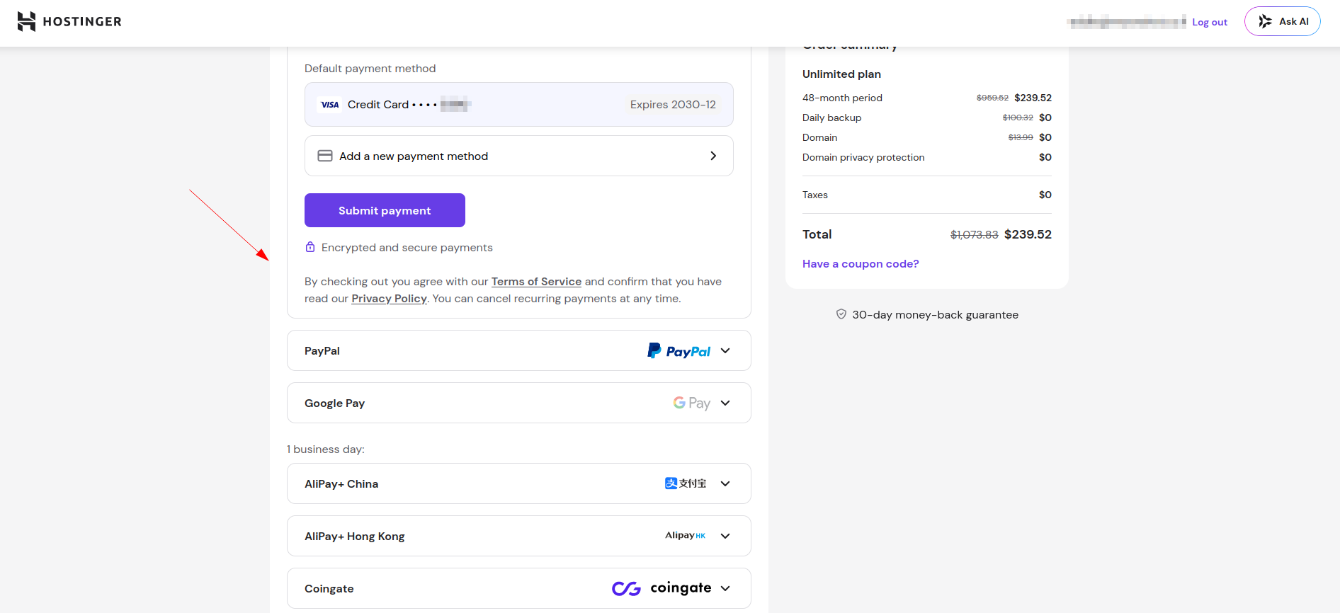Image resolution: width=1340 pixels, height=613 pixels.
Task: Click the AlipayHK logo
Action: [x=686, y=536]
